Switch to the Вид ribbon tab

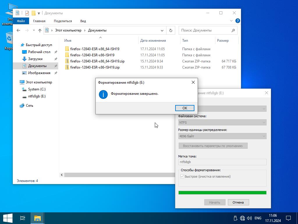[x=83, y=21]
